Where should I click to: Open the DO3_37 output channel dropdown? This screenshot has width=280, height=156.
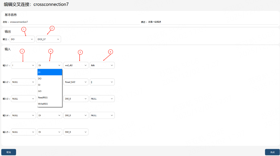pyautogui.click(x=48, y=39)
